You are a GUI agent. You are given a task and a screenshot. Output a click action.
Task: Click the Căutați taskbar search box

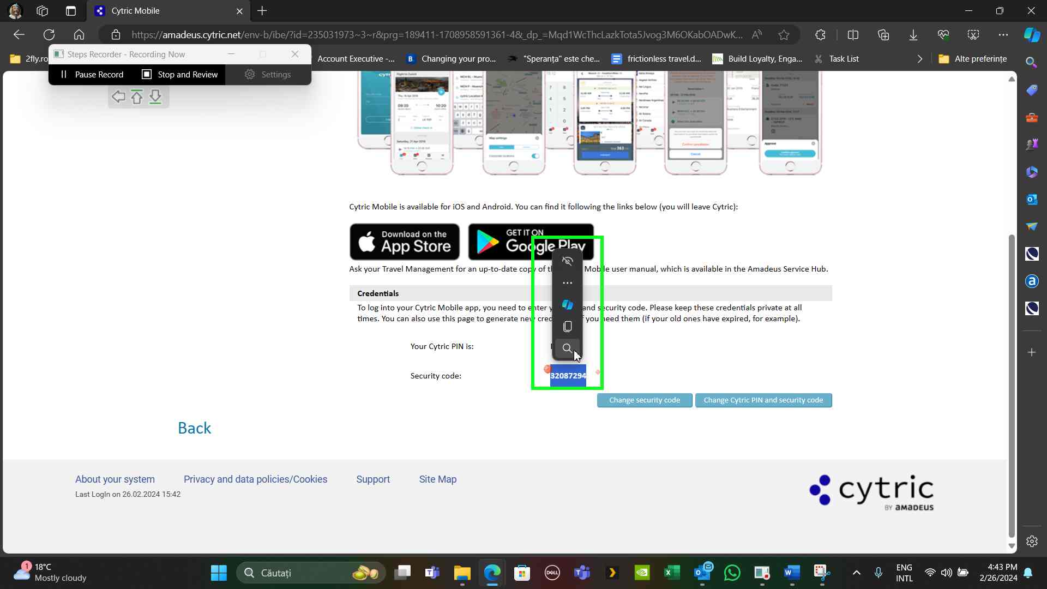pos(311,573)
